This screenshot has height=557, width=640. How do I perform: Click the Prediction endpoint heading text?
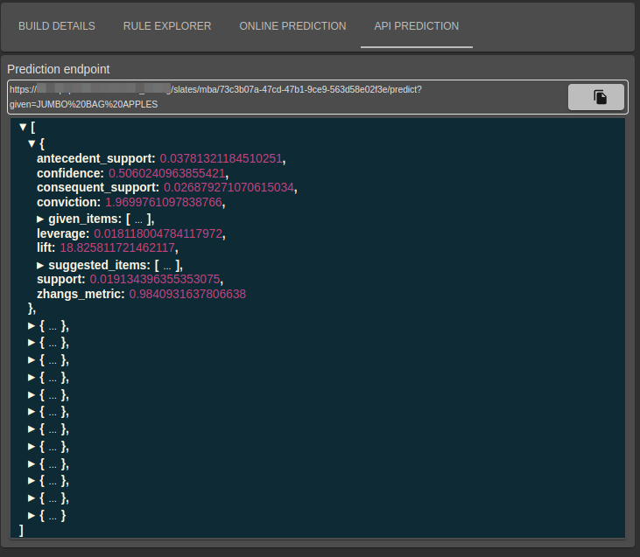click(x=59, y=69)
